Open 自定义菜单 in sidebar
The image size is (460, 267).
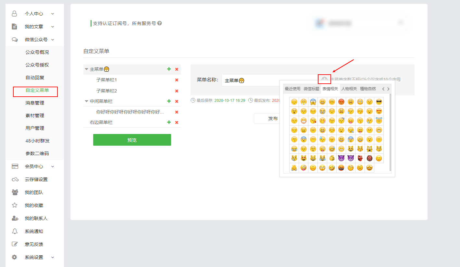[37, 90]
